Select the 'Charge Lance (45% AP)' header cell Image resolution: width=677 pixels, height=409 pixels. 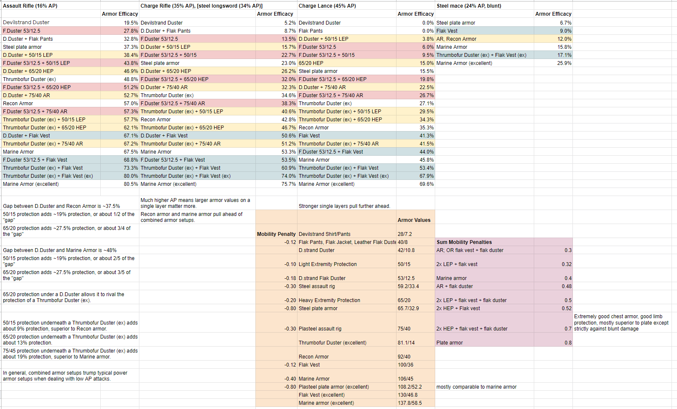[347, 6]
